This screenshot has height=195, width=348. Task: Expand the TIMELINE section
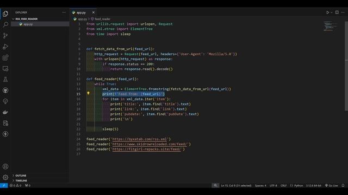coord(40,180)
